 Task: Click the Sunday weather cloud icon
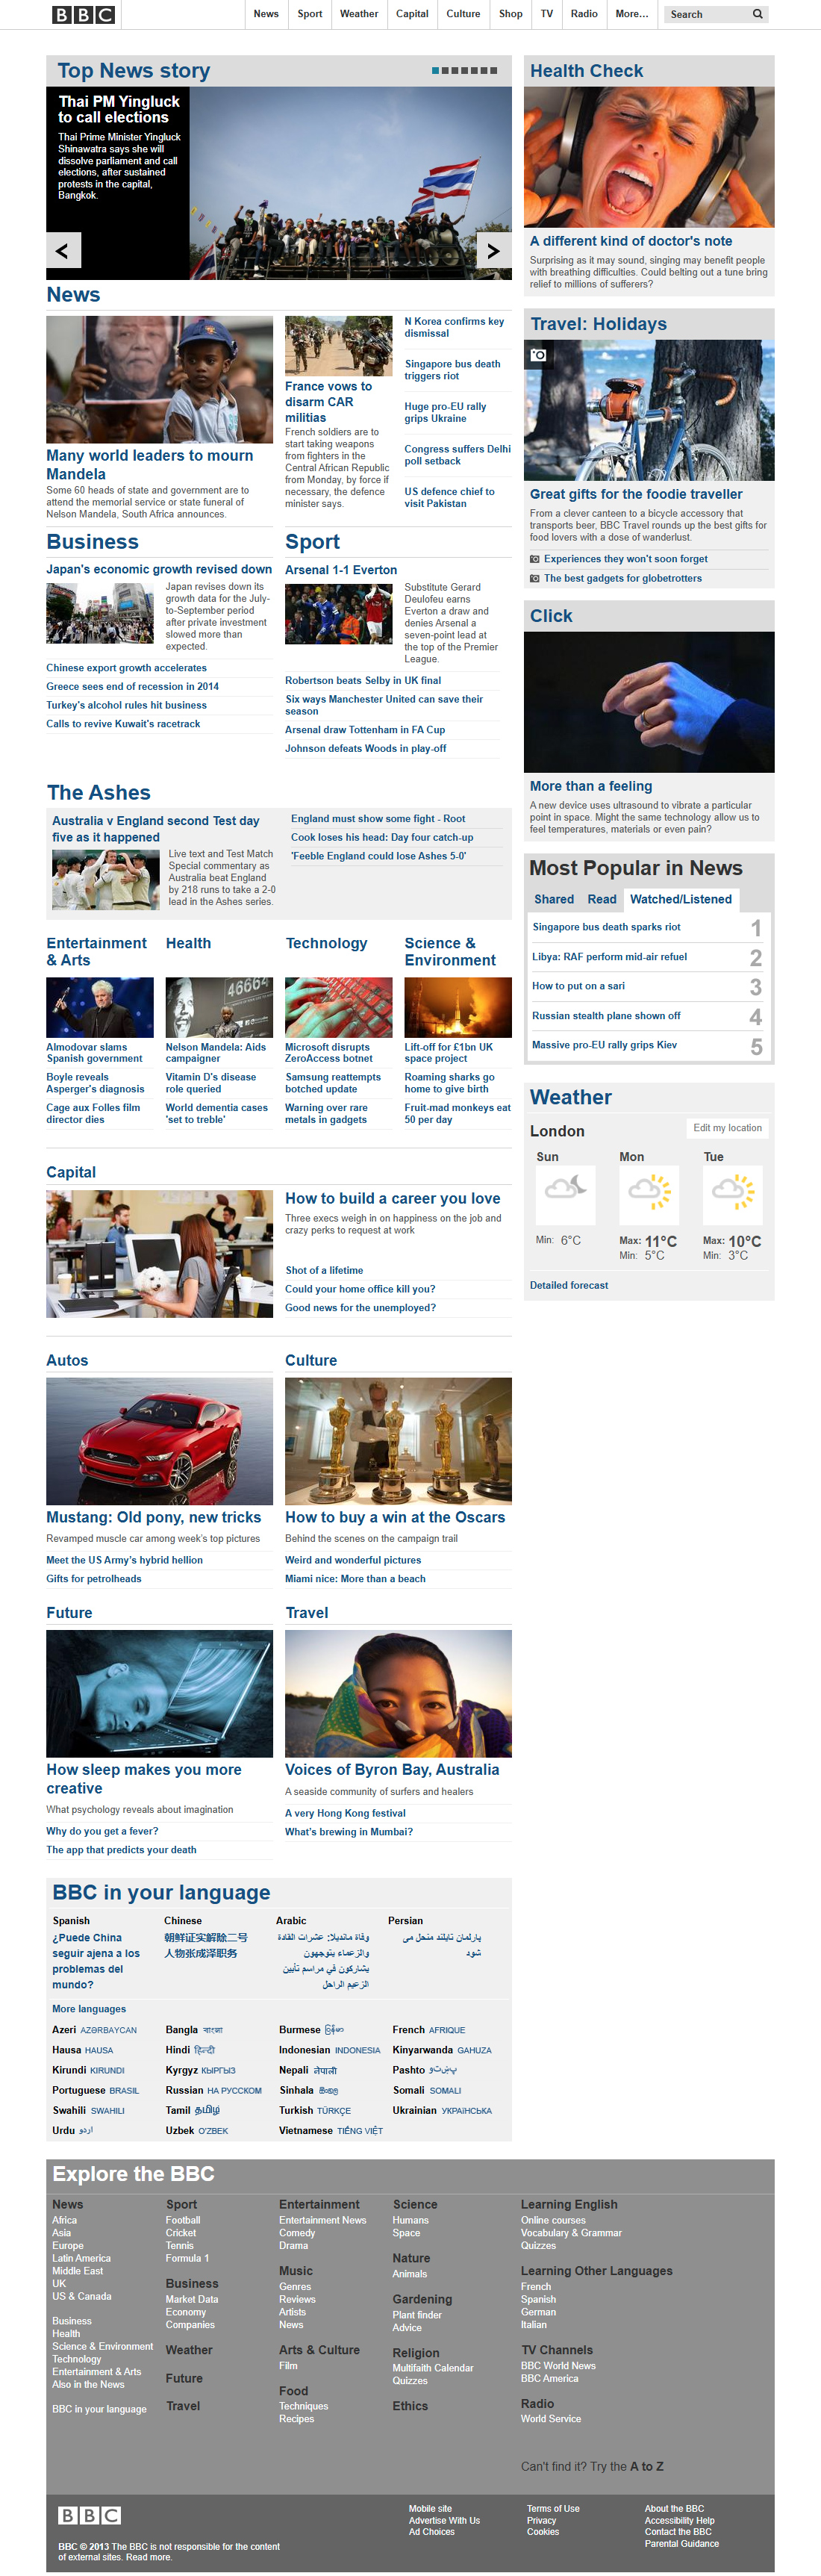pyautogui.click(x=565, y=1193)
